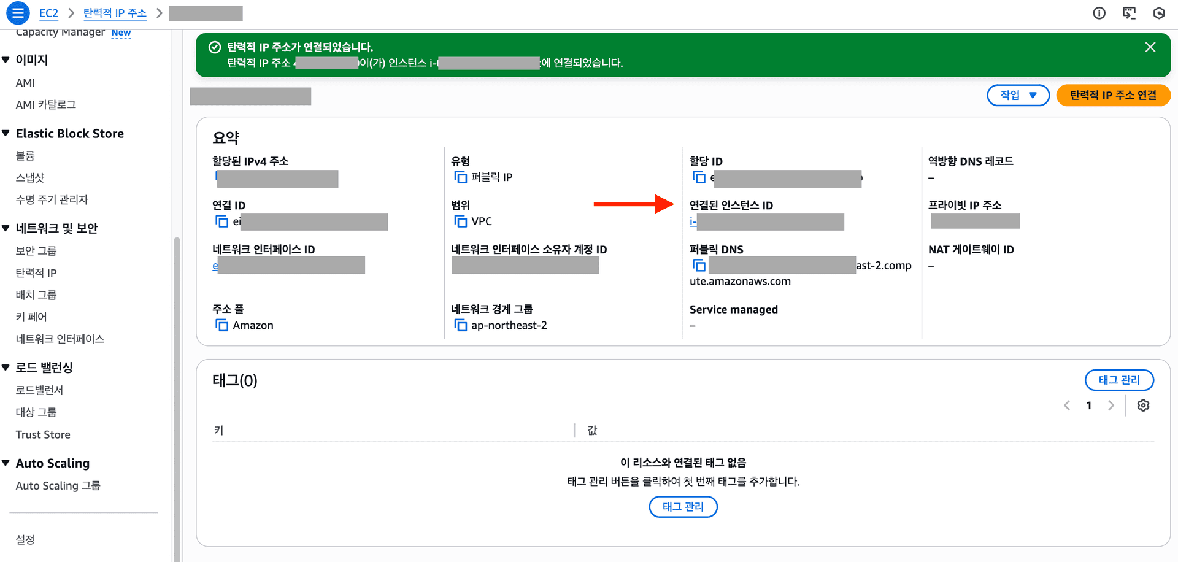Copy the 퍼블릭 DNS value
The image size is (1178, 562).
click(699, 265)
